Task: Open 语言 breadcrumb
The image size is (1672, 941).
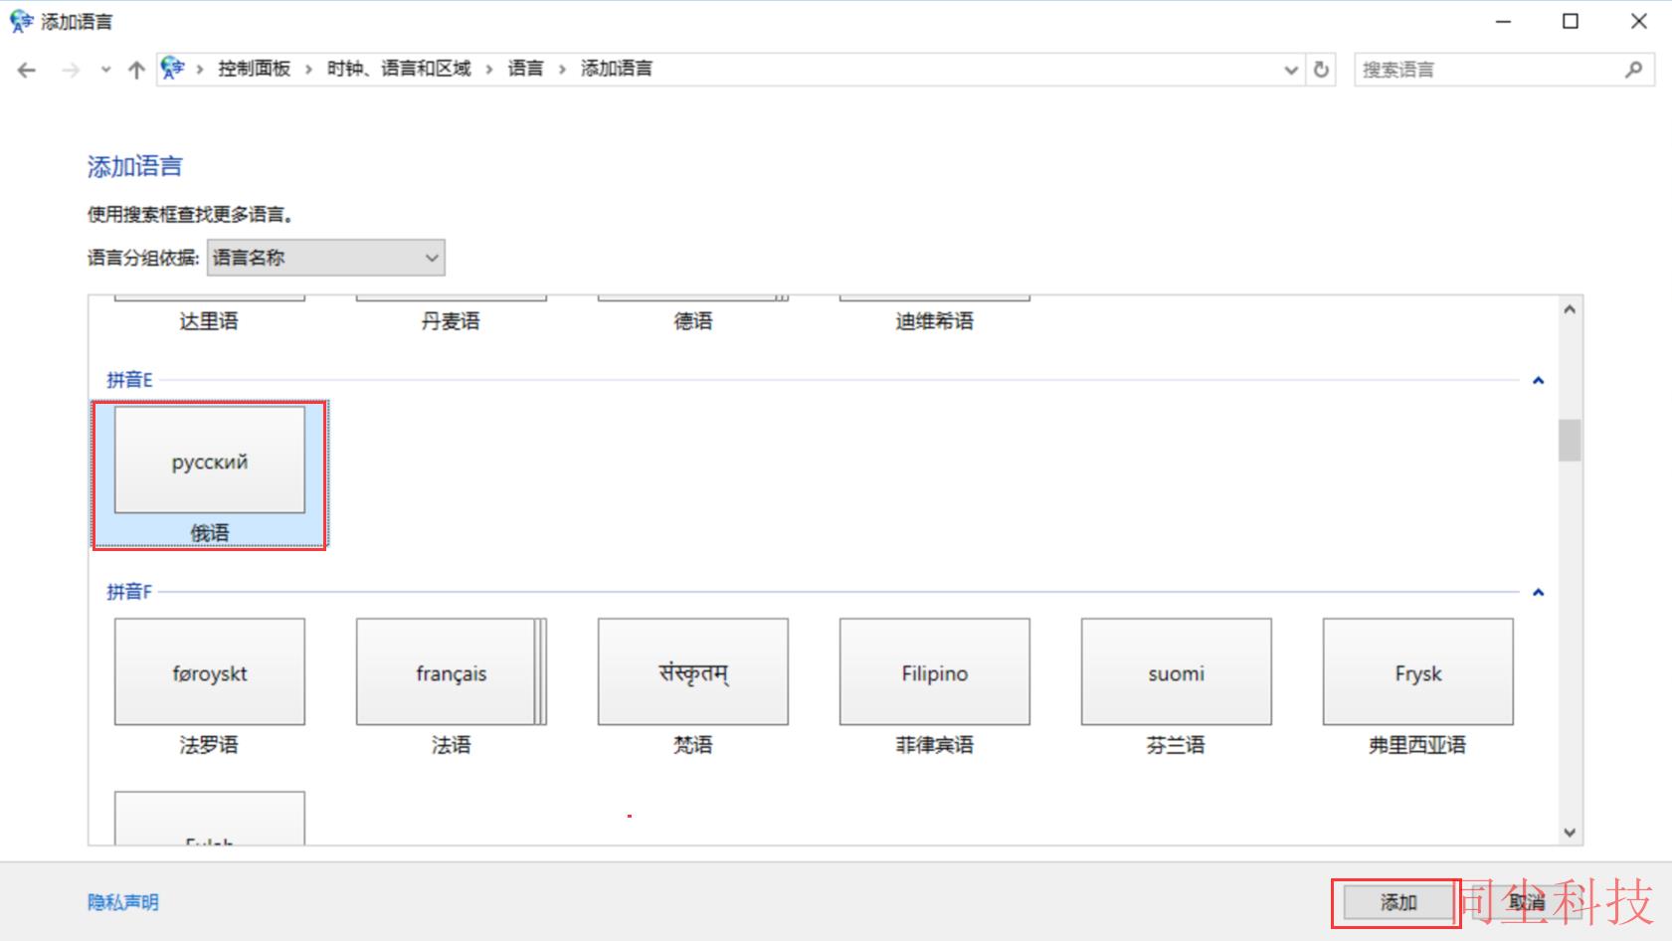Action: (x=526, y=69)
